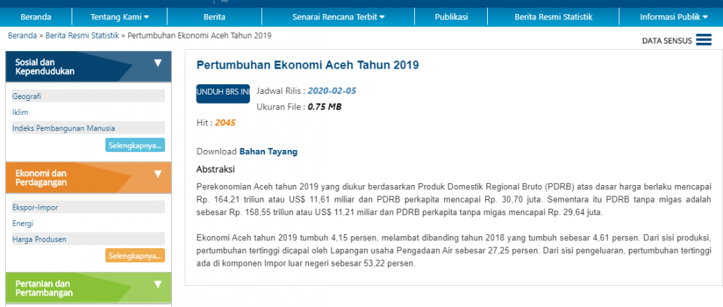Click the UNDUH BRS INI download button
Screen dimensions: 723x307
tap(223, 93)
